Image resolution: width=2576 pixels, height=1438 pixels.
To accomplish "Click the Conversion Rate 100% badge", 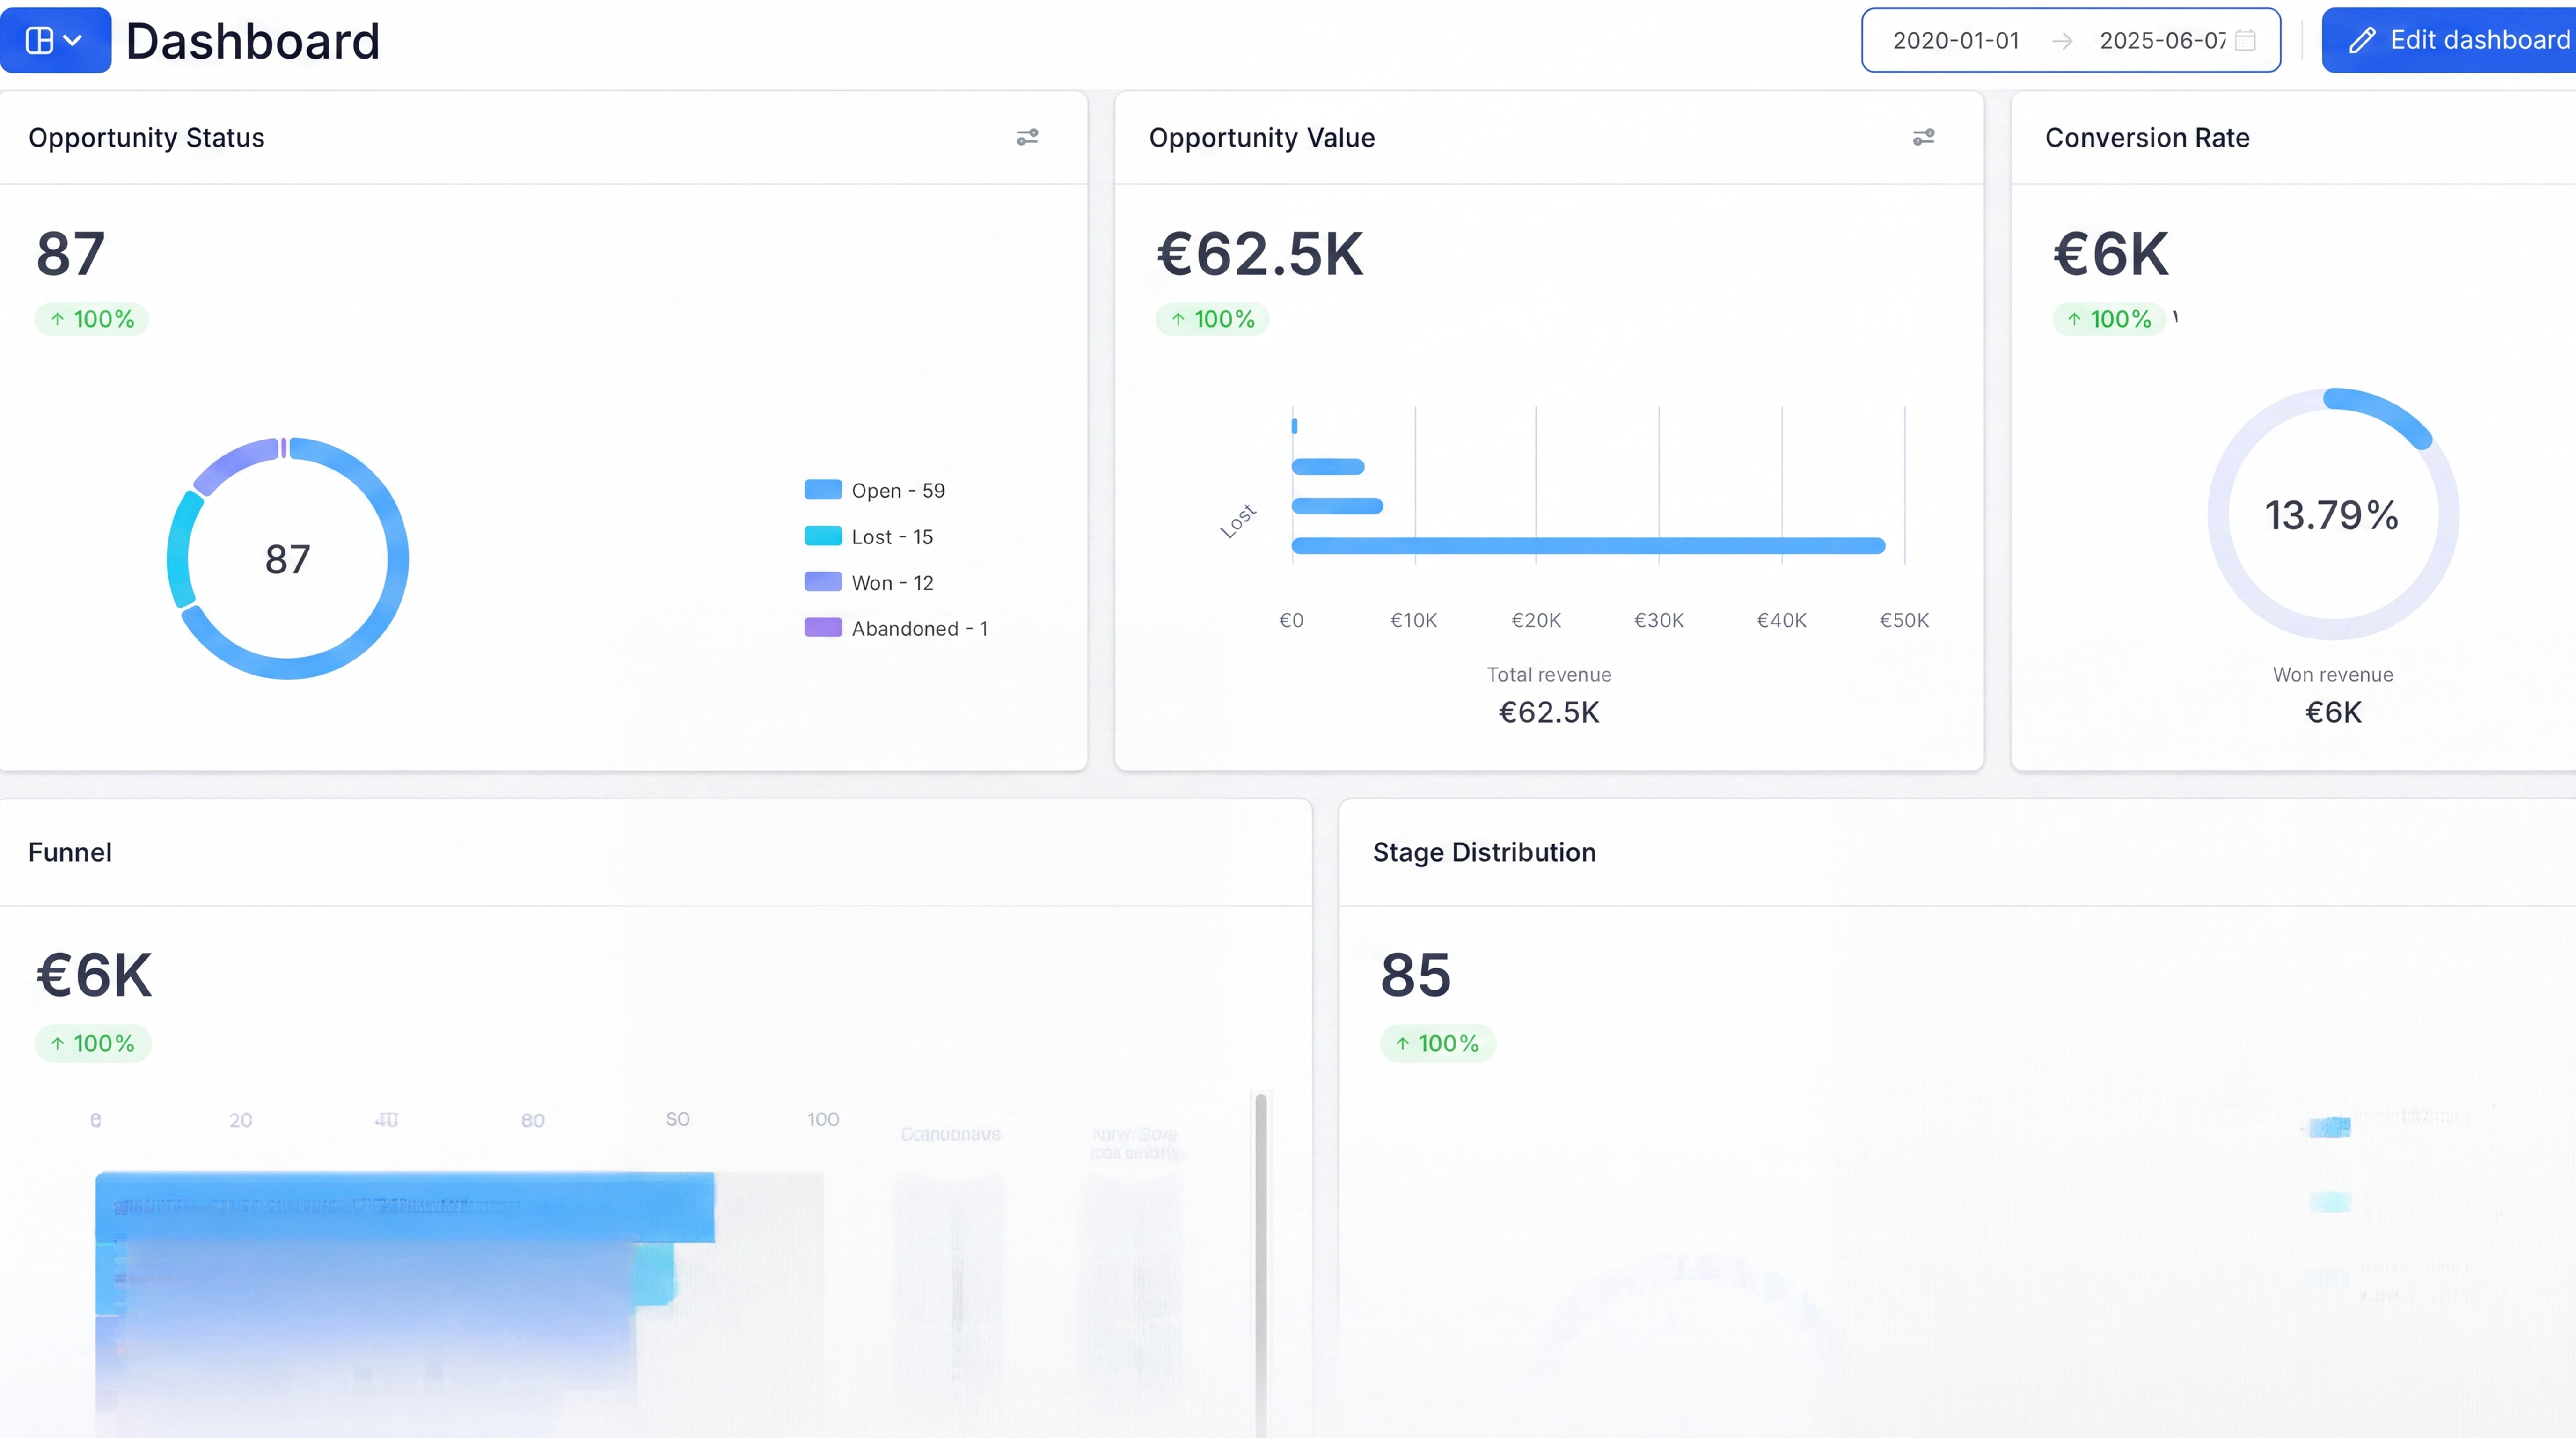I will tap(2109, 319).
